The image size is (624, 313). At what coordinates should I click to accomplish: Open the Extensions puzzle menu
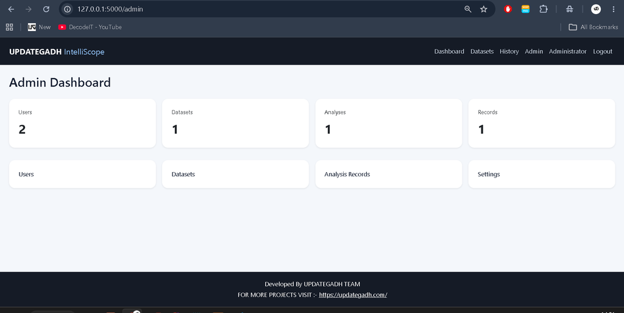tap(543, 9)
